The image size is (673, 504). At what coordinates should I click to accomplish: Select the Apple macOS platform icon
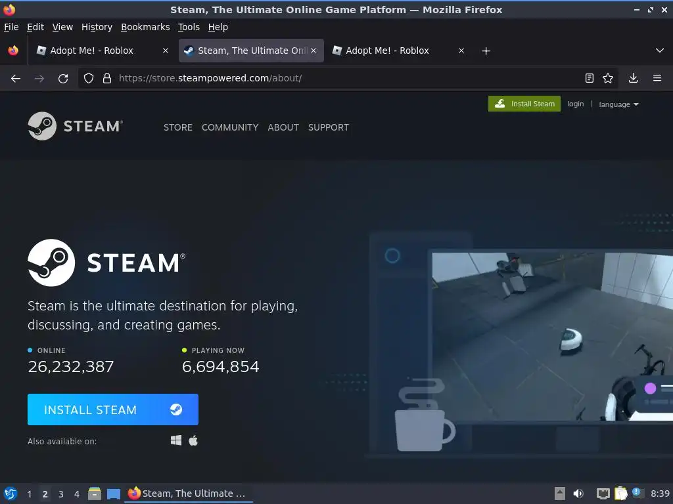click(193, 440)
